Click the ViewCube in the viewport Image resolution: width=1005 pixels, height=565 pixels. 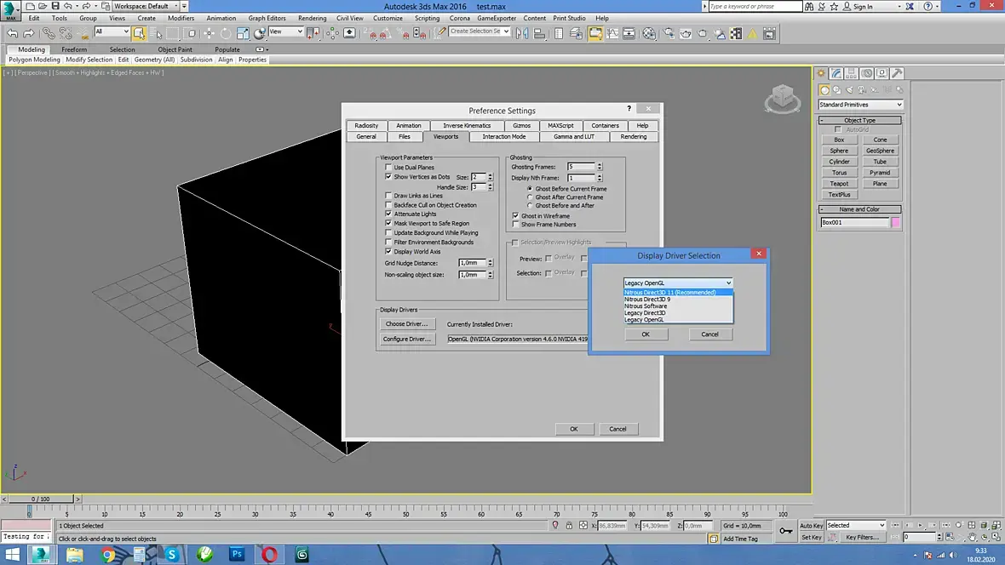[782, 99]
